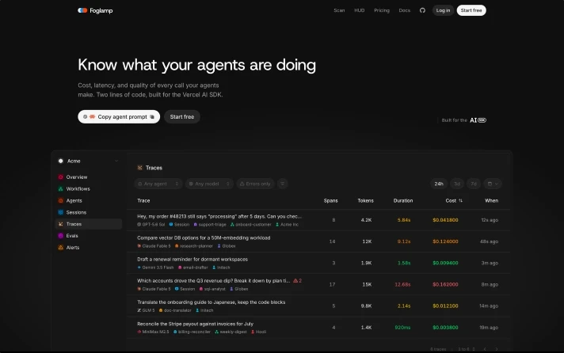Click the header Start free button

point(471,10)
